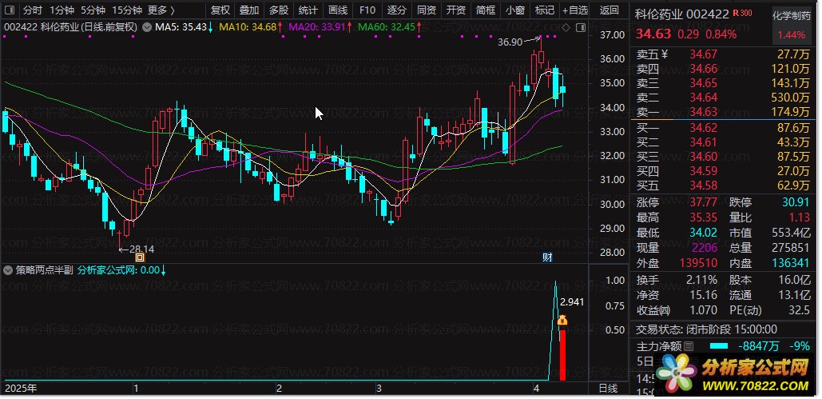Click the money bag signal icon
The width and height of the screenshot is (822, 399).
(x=562, y=319)
